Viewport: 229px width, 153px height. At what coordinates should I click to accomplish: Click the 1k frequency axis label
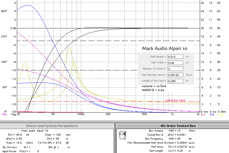click(172, 114)
